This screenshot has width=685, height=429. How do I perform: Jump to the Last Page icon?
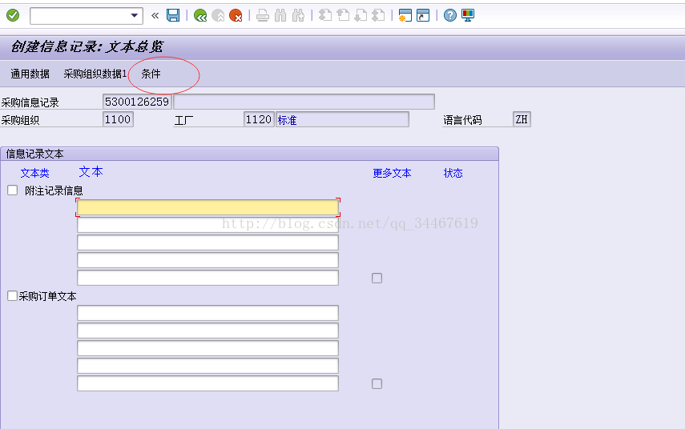pyautogui.click(x=378, y=16)
